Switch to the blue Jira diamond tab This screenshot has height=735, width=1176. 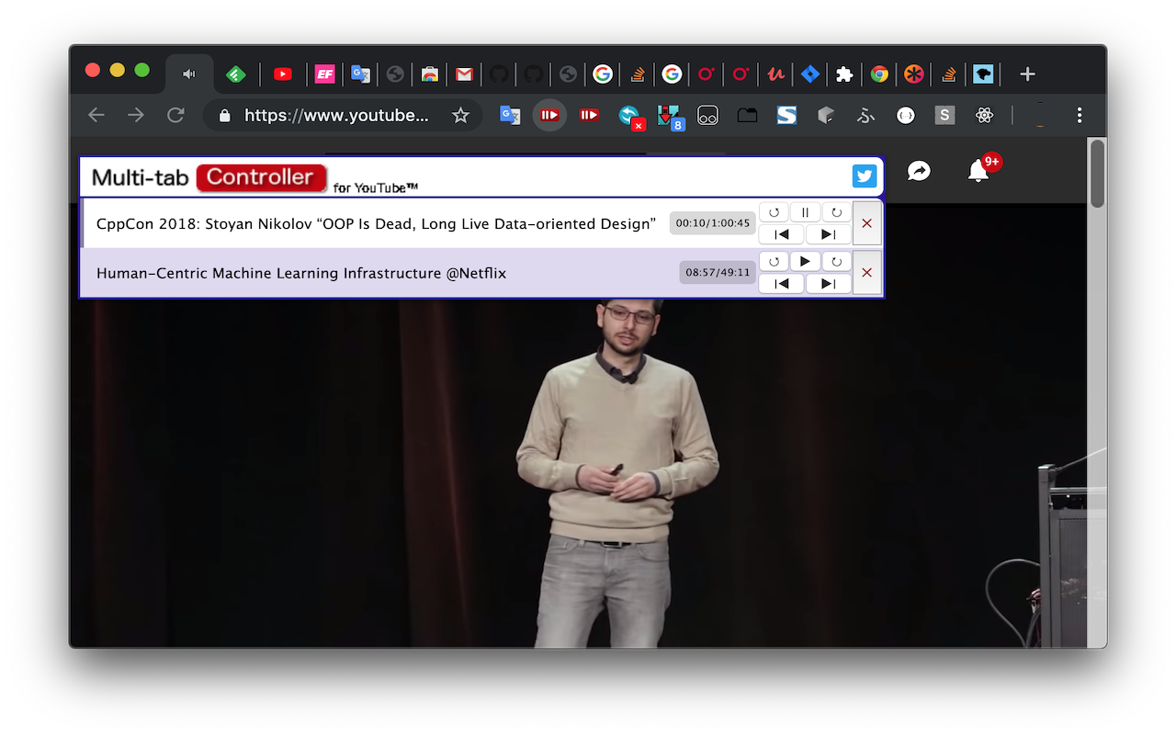click(x=809, y=74)
